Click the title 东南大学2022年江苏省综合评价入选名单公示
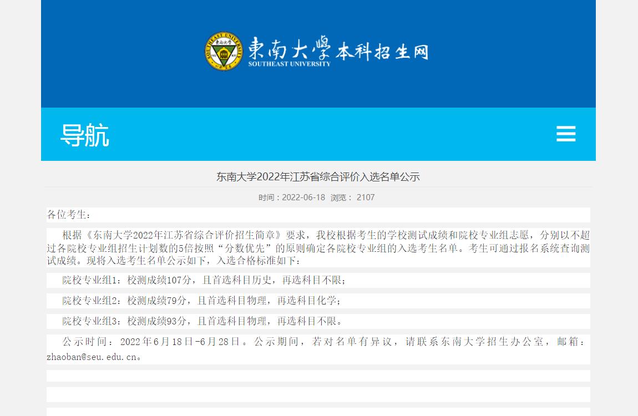The width and height of the screenshot is (638, 416). coord(318,177)
